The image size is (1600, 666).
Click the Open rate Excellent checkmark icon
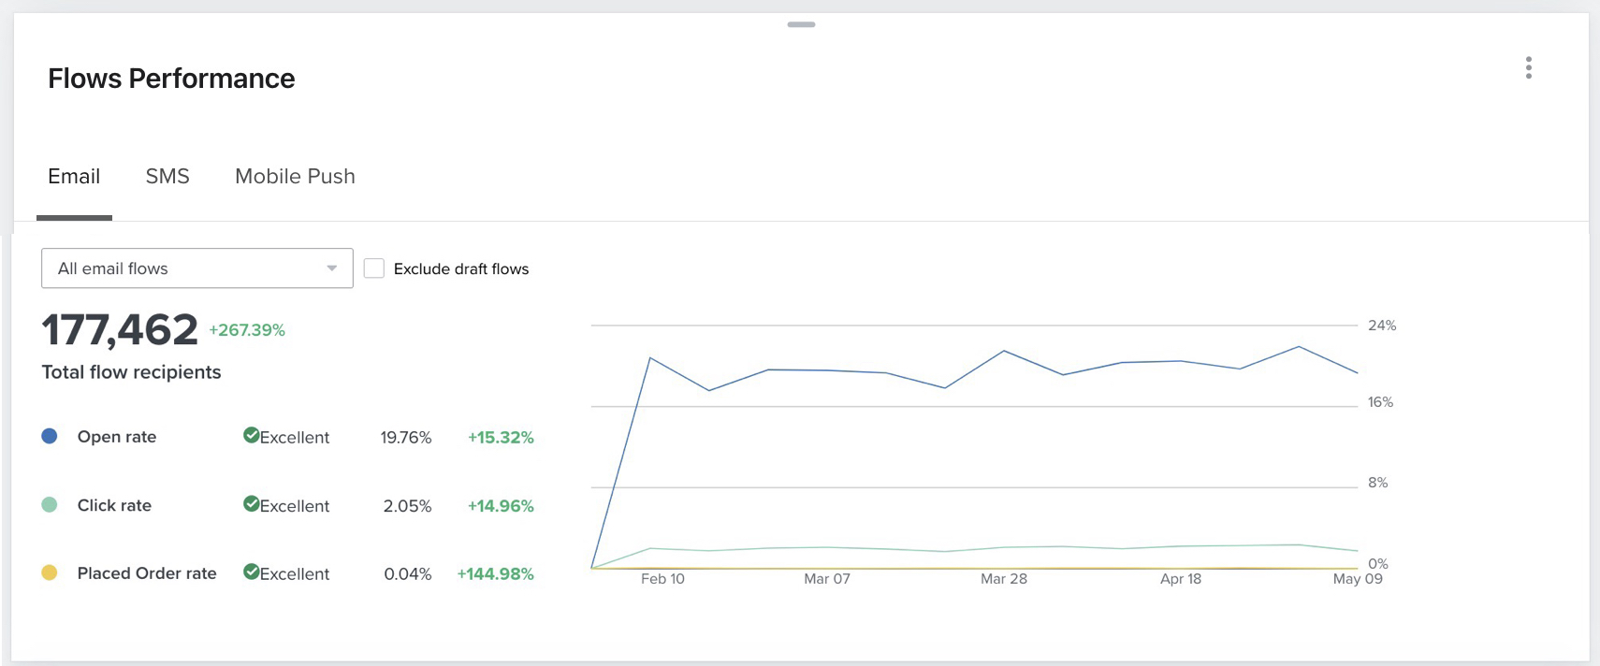pyautogui.click(x=251, y=435)
